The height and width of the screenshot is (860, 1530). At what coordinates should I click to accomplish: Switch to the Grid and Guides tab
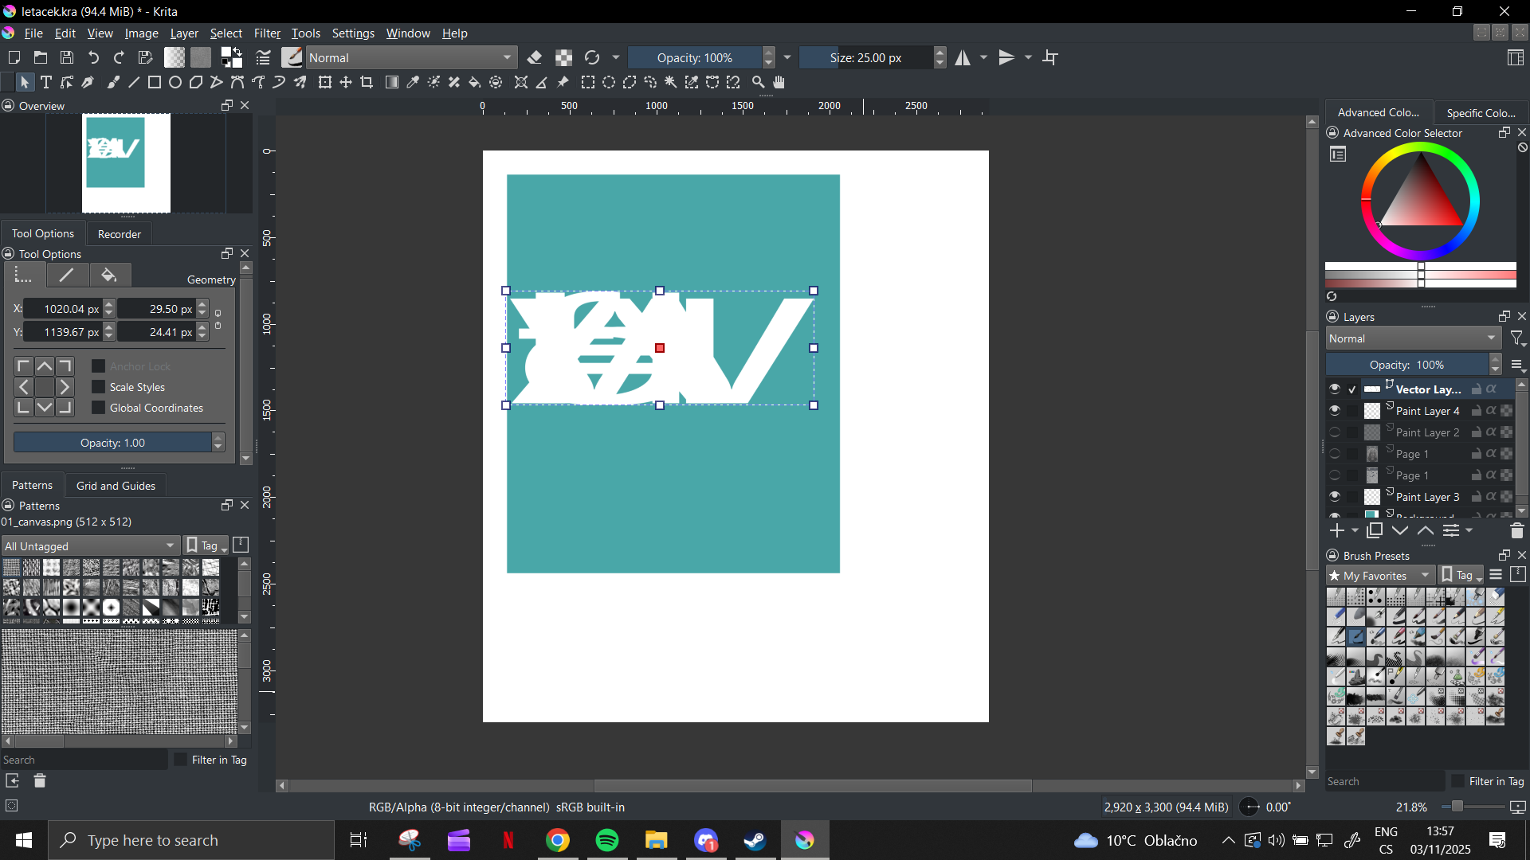pos(116,486)
